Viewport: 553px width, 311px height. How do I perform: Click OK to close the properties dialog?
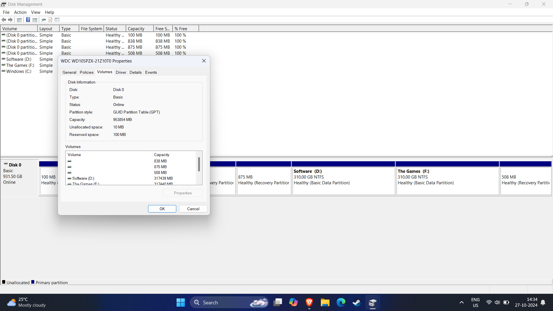[x=162, y=208]
